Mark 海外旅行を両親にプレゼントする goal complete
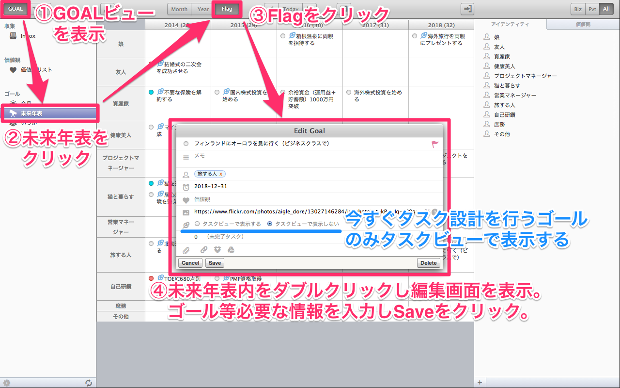Image resolution: width=620 pixels, height=388 pixels. point(415,36)
